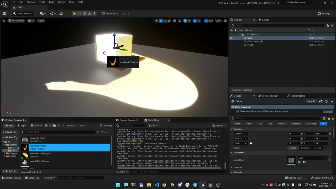Click the Edit in C++ link

tap(328, 111)
